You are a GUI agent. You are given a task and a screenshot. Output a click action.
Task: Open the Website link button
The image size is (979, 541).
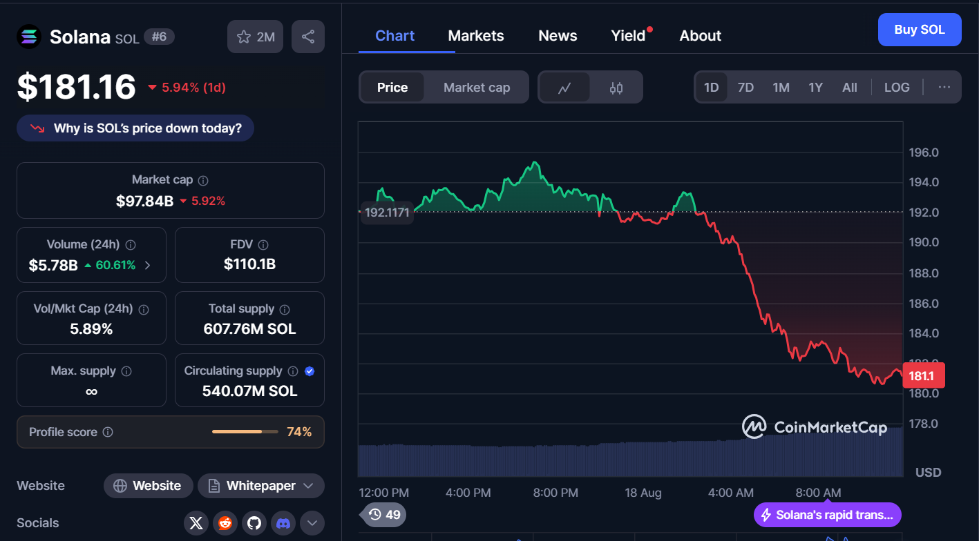click(x=148, y=486)
